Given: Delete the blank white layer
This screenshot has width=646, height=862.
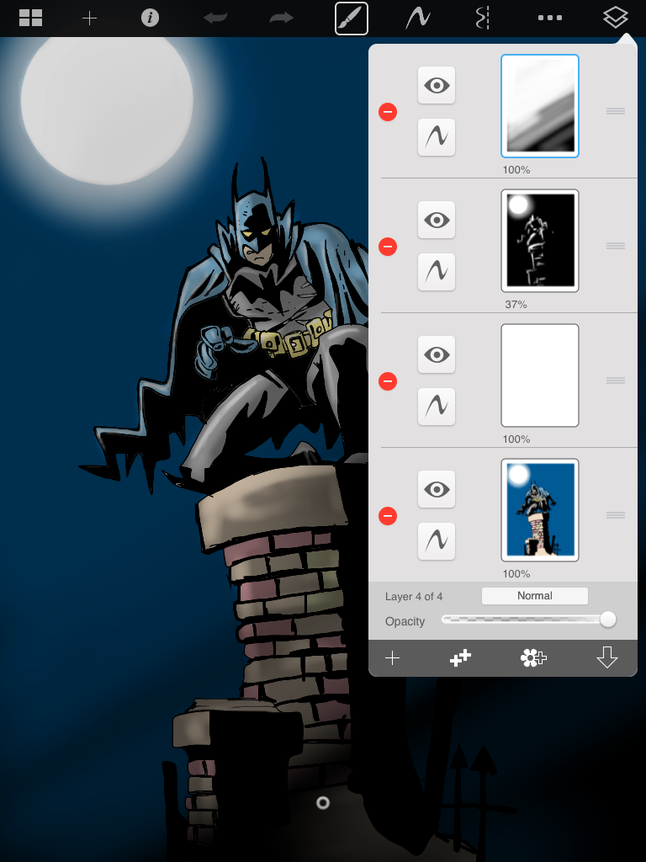Looking at the screenshot, I should coord(388,381).
